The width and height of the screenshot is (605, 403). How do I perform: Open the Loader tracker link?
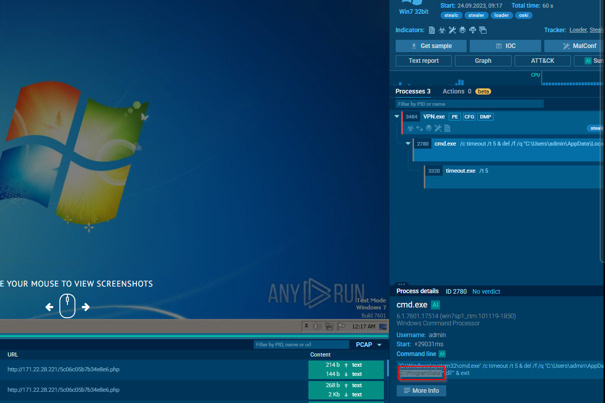pyautogui.click(x=577, y=30)
